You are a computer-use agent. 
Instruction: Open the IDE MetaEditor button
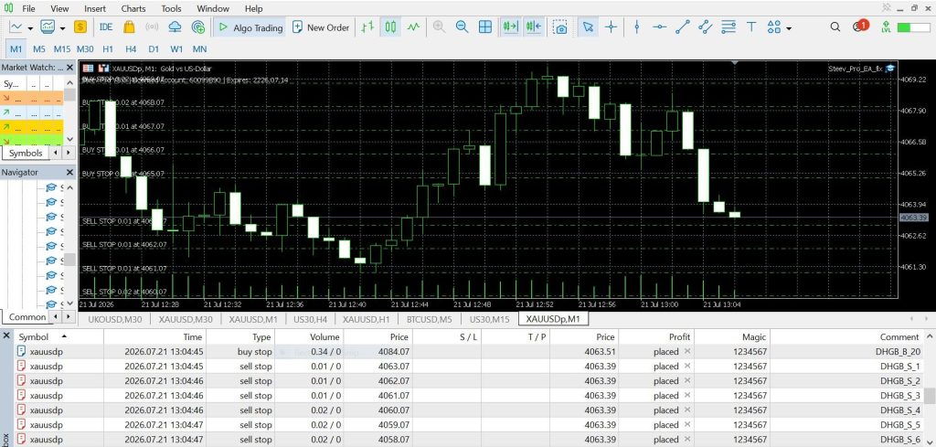pos(106,27)
